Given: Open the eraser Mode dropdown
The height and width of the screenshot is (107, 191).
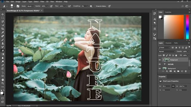Looking at the screenshot, I should [30, 6].
